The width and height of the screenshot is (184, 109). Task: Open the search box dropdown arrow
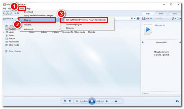pyautogui.click(x=135, y=18)
